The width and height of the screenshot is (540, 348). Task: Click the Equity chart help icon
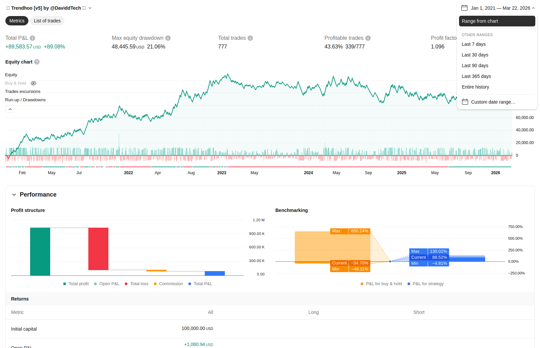tap(37, 62)
